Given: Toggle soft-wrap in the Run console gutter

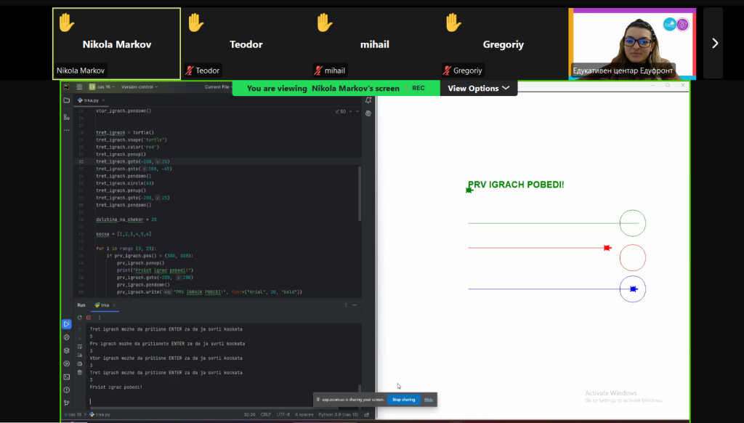Looking at the screenshot, I should pyautogui.click(x=79, y=347).
